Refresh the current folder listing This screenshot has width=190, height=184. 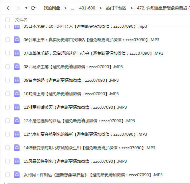[x=33, y=8]
